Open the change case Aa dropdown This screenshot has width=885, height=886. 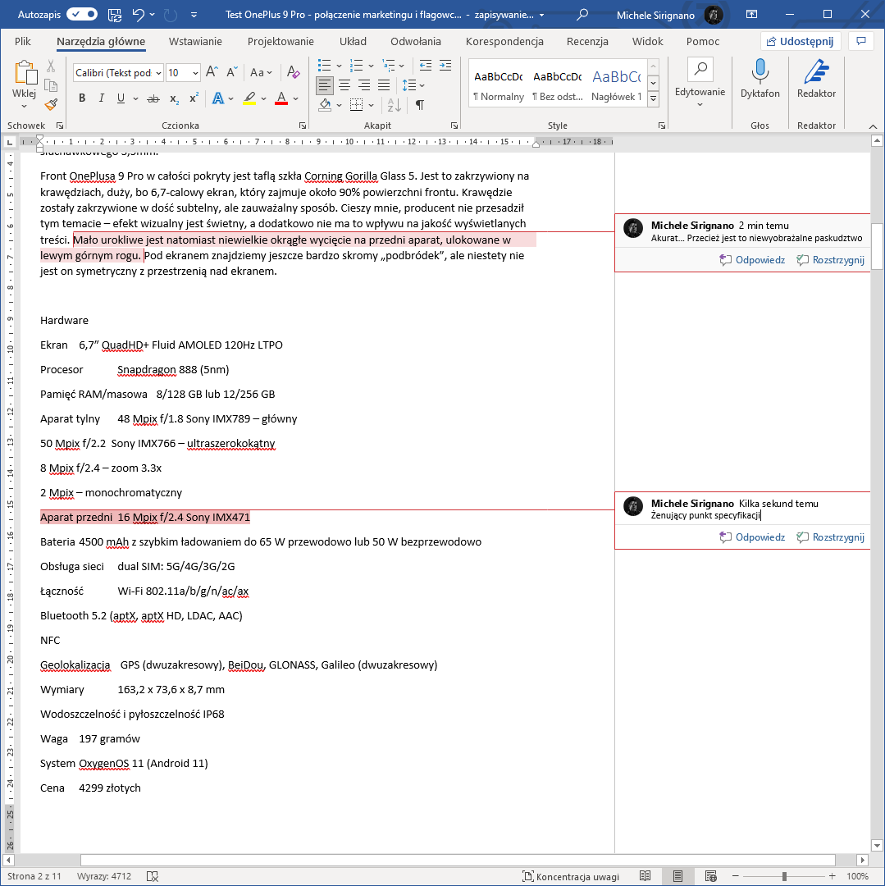(x=261, y=72)
